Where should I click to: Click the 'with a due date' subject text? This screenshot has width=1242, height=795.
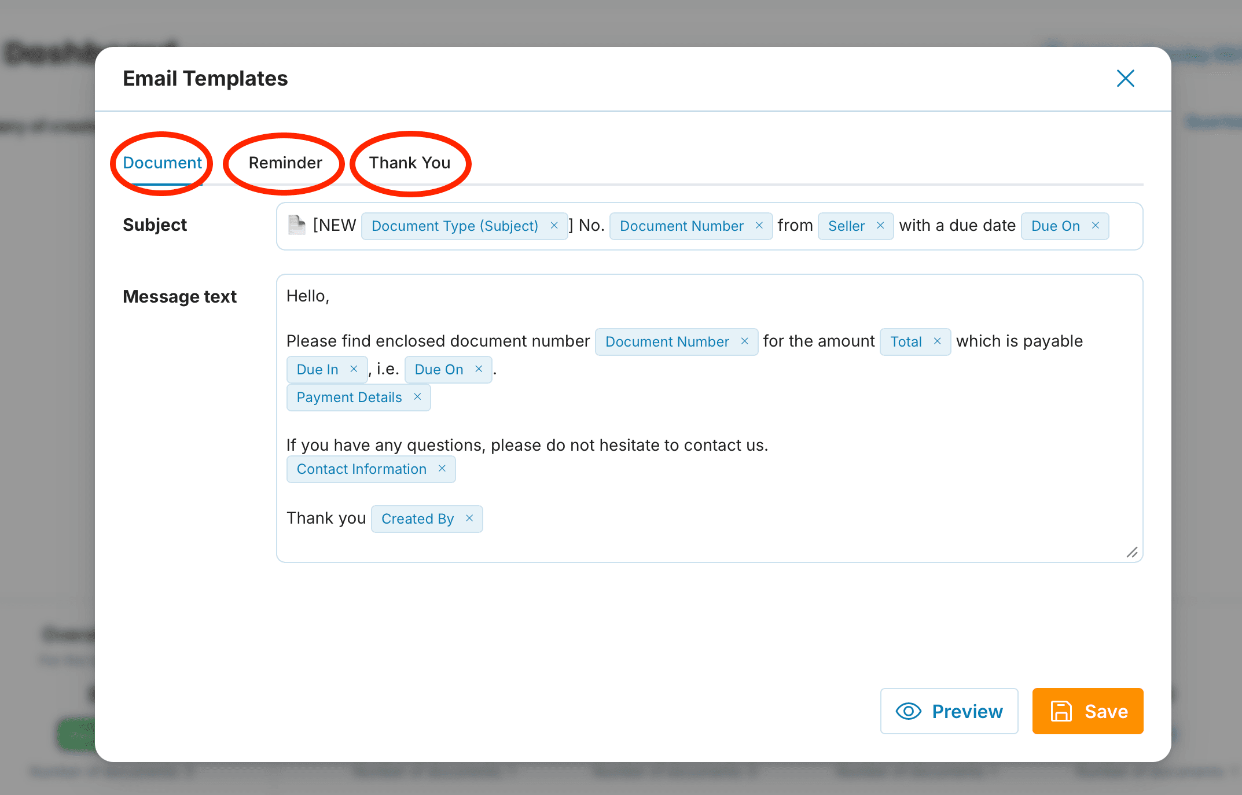[x=957, y=226]
